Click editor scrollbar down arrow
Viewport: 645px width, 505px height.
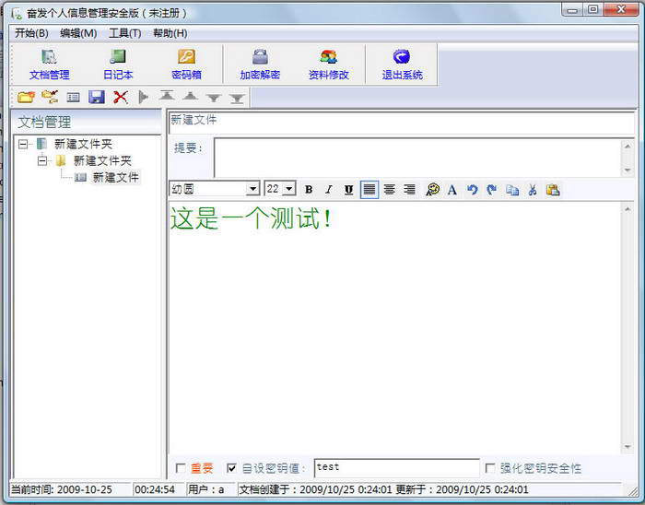click(627, 447)
